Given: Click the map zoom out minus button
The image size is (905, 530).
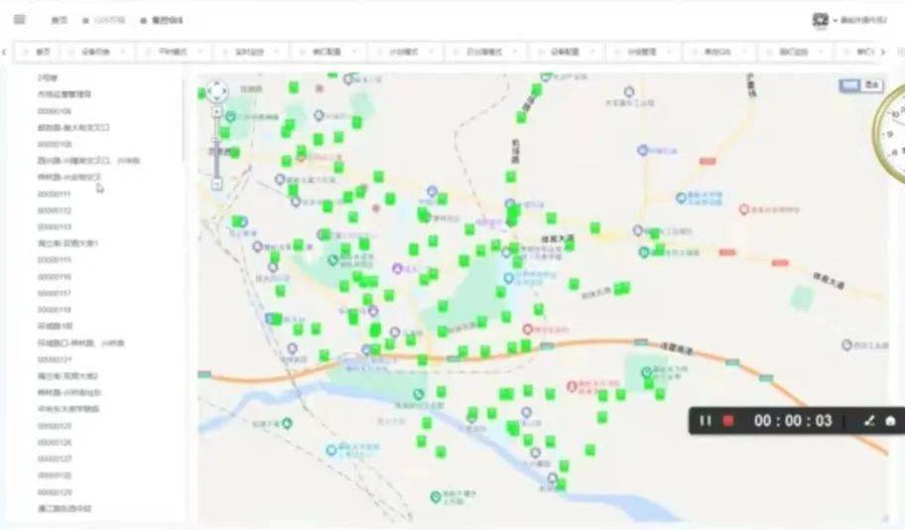Looking at the screenshot, I should (217, 185).
